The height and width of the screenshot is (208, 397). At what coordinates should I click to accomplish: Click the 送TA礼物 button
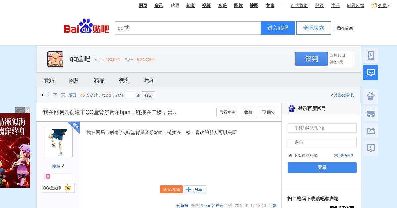(171, 189)
